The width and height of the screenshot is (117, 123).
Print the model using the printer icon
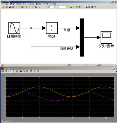[13, 7]
